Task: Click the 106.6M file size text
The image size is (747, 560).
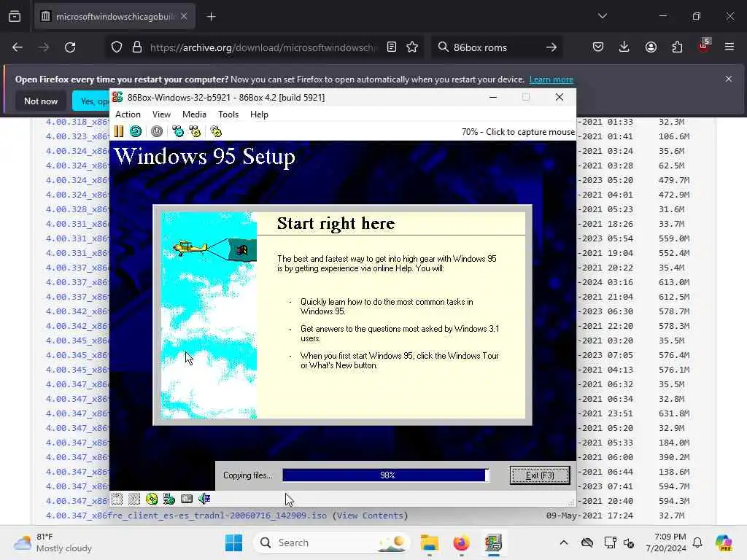Action: (674, 136)
